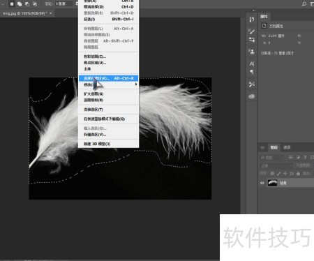Switch to the 3D panel tab

click(x=262, y=147)
